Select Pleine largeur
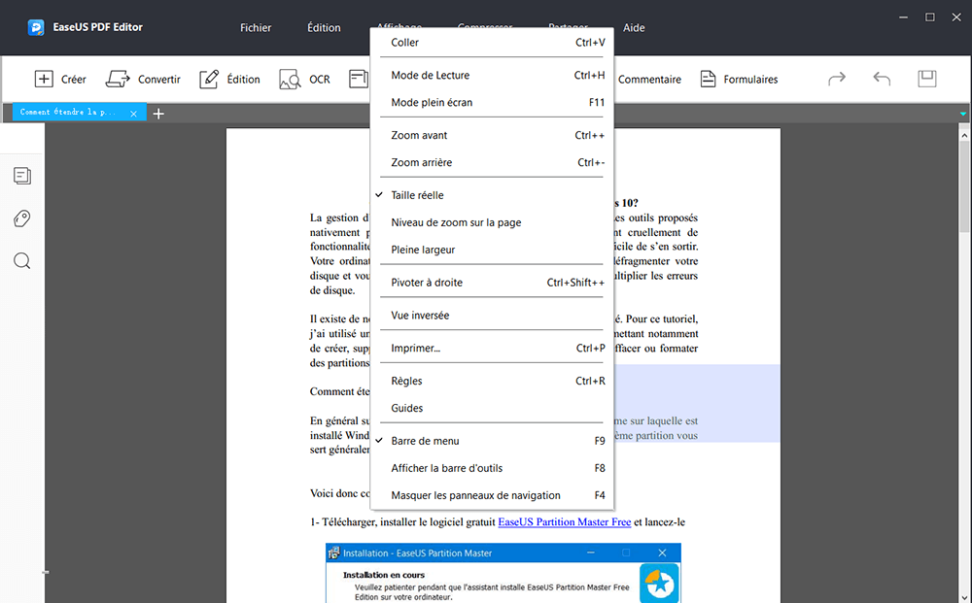972x603 pixels. 493,250
